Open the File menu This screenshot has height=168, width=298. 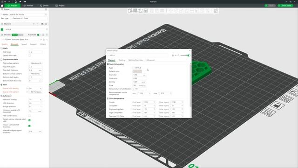click(x=4, y=2)
